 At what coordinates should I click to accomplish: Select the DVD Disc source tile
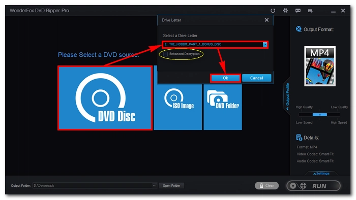105,98
